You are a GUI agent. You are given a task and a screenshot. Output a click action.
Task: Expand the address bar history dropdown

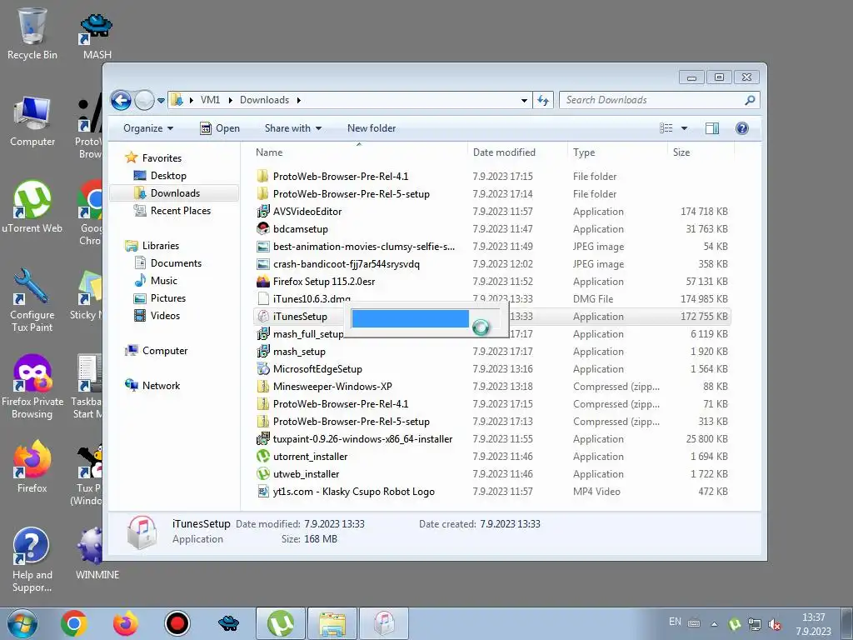point(524,101)
